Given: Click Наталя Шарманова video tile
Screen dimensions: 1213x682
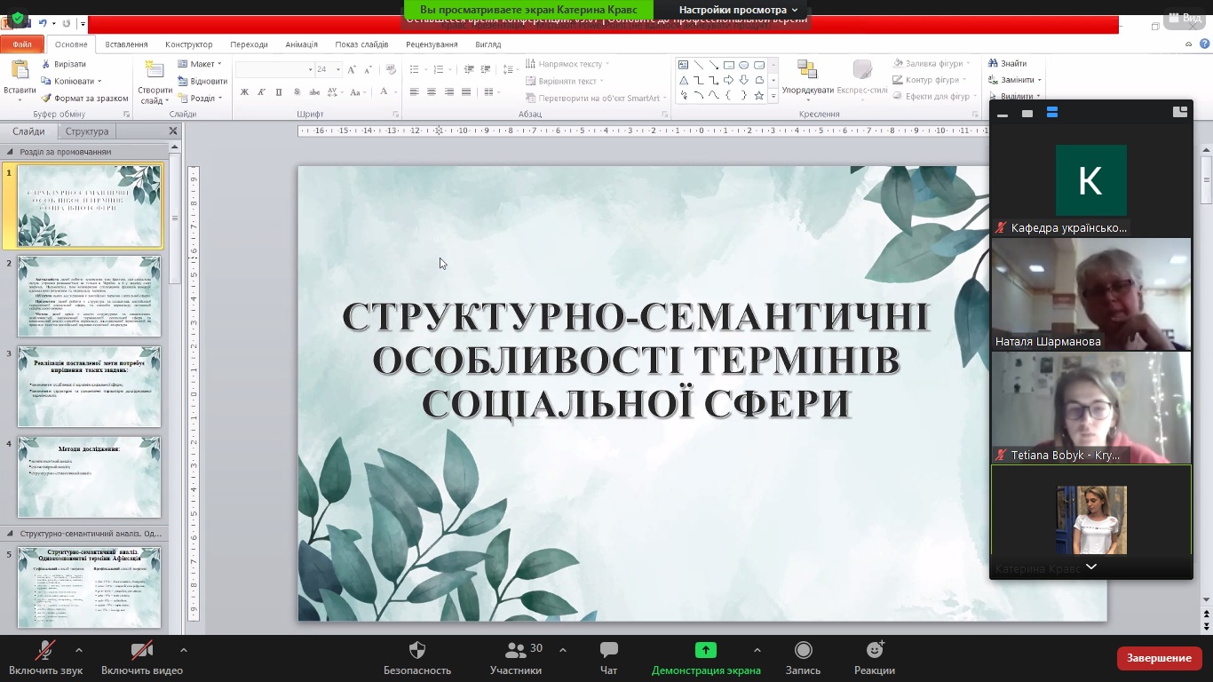Looking at the screenshot, I should point(1090,294).
